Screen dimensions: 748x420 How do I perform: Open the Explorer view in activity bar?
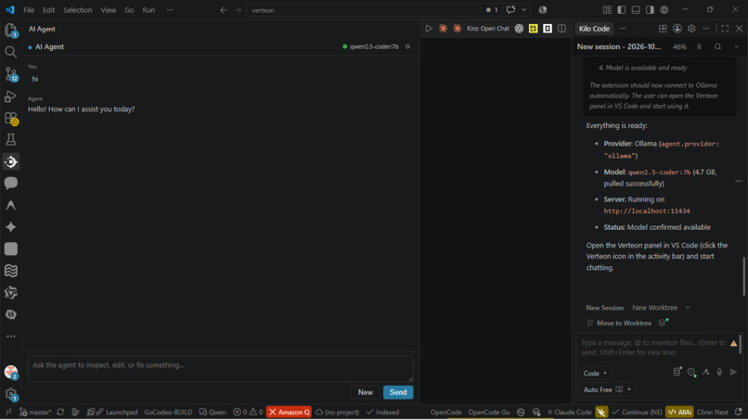[x=10, y=30]
